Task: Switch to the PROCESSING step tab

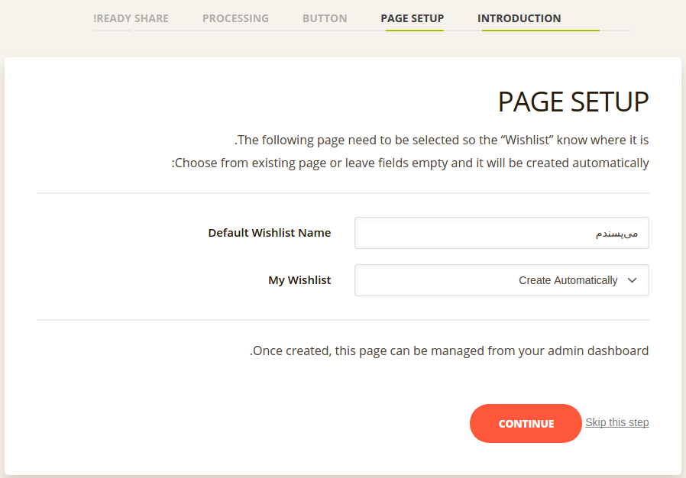Action: [235, 18]
